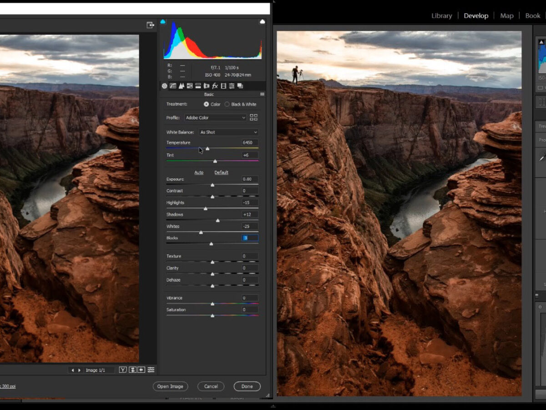Toggle the shadow clipping warning in histogram
Image resolution: width=546 pixels, height=410 pixels.
coord(163,21)
